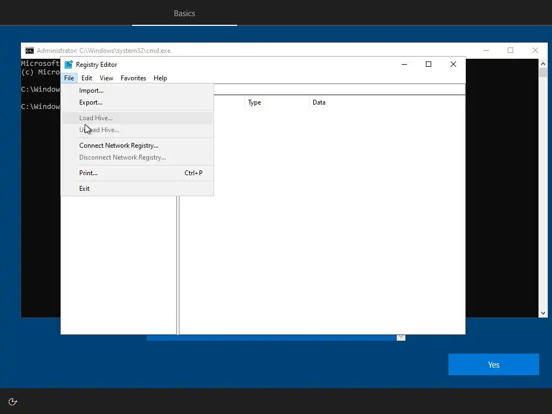Select Unload Hive... menu entry
Screen dimensions: 552x414
tap(137, 130)
